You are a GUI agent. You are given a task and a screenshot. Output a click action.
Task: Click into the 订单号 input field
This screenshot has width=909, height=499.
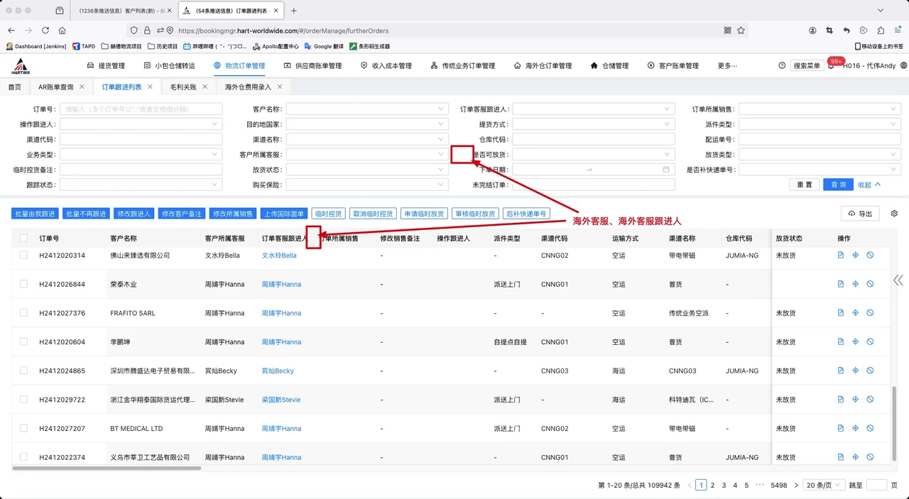[141, 109]
